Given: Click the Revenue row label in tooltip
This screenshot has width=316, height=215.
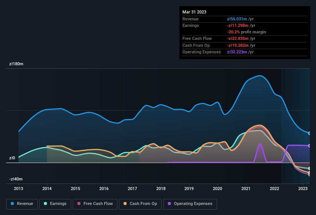Looking at the screenshot, I should pos(191,19).
